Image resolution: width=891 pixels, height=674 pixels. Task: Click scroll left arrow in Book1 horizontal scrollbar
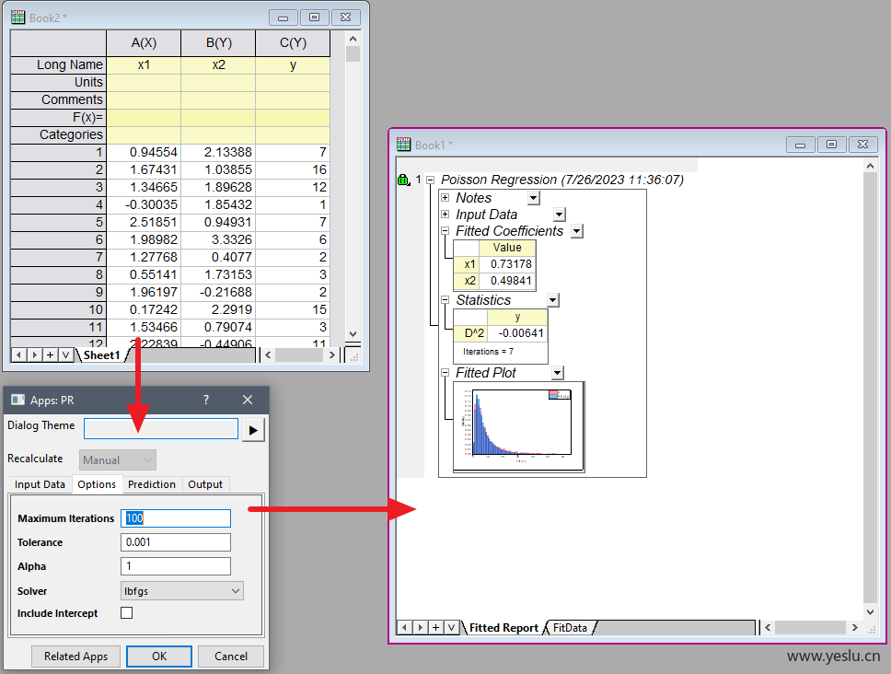pos(768,627)
